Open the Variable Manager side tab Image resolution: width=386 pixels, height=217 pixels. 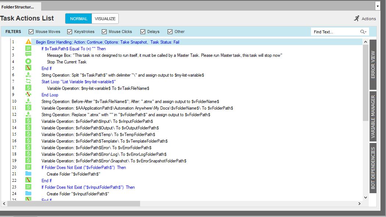click(373, 116)
